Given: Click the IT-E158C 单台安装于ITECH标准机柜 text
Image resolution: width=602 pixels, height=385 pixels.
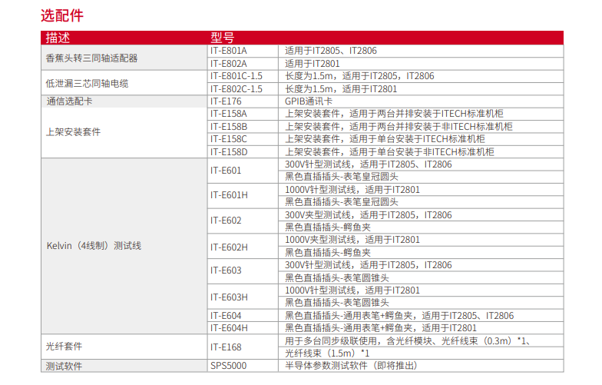Looking at the screenshot, I should 385,139.
